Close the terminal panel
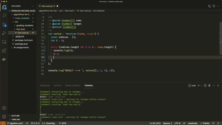The image size is (222, 125). [218, 85]
